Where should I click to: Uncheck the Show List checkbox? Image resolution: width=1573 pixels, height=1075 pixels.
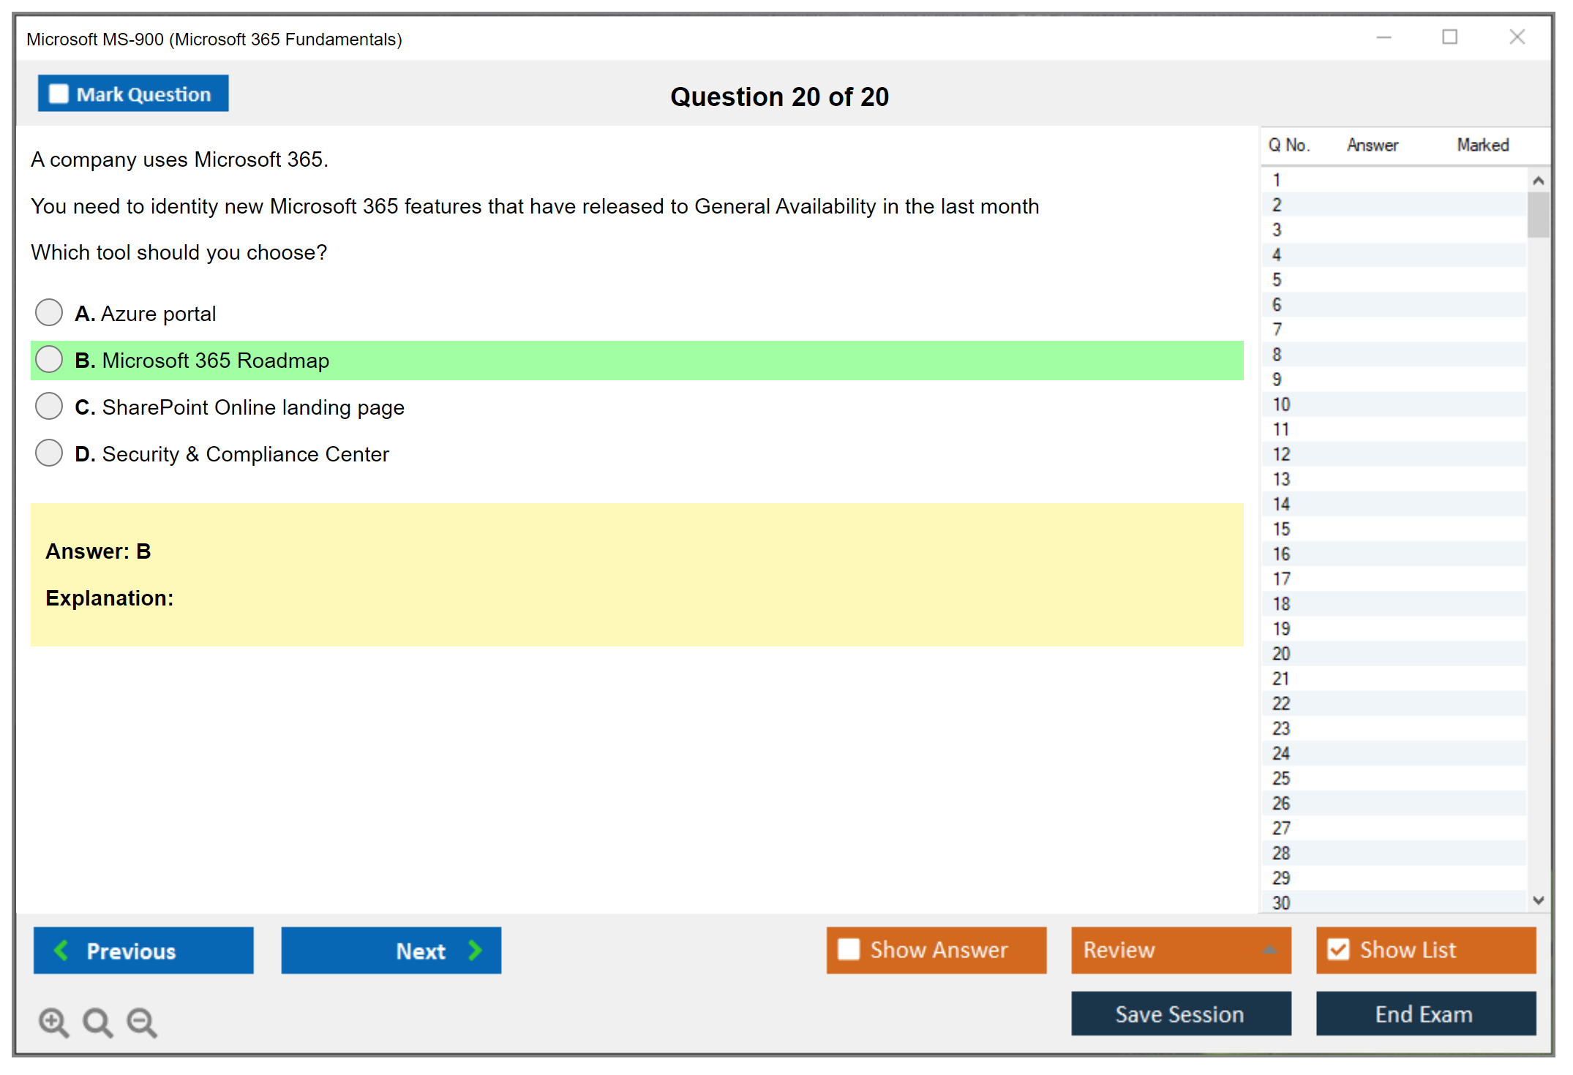click(x=1338, y=949)
